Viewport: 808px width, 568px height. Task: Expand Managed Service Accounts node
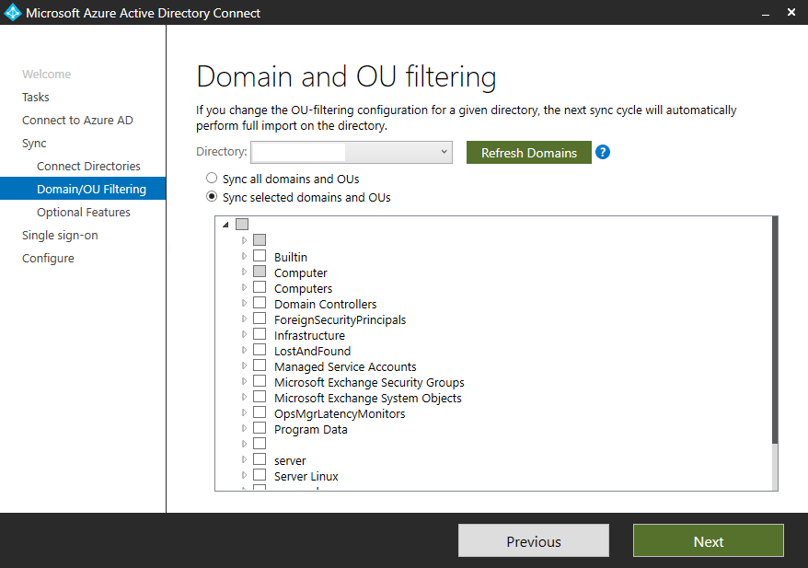pyautogui.click(x=244, y=366)
